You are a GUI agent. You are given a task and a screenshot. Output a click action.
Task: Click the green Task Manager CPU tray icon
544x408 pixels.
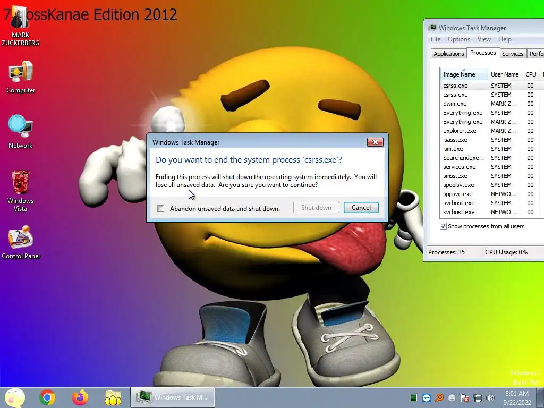pos(413,397)
